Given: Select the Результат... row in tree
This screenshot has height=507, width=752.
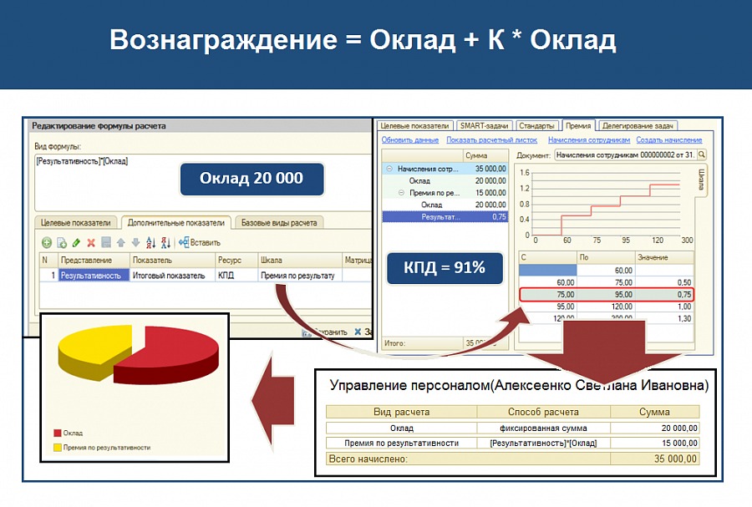Looking at the screenshot, I should tap(445, 217).
